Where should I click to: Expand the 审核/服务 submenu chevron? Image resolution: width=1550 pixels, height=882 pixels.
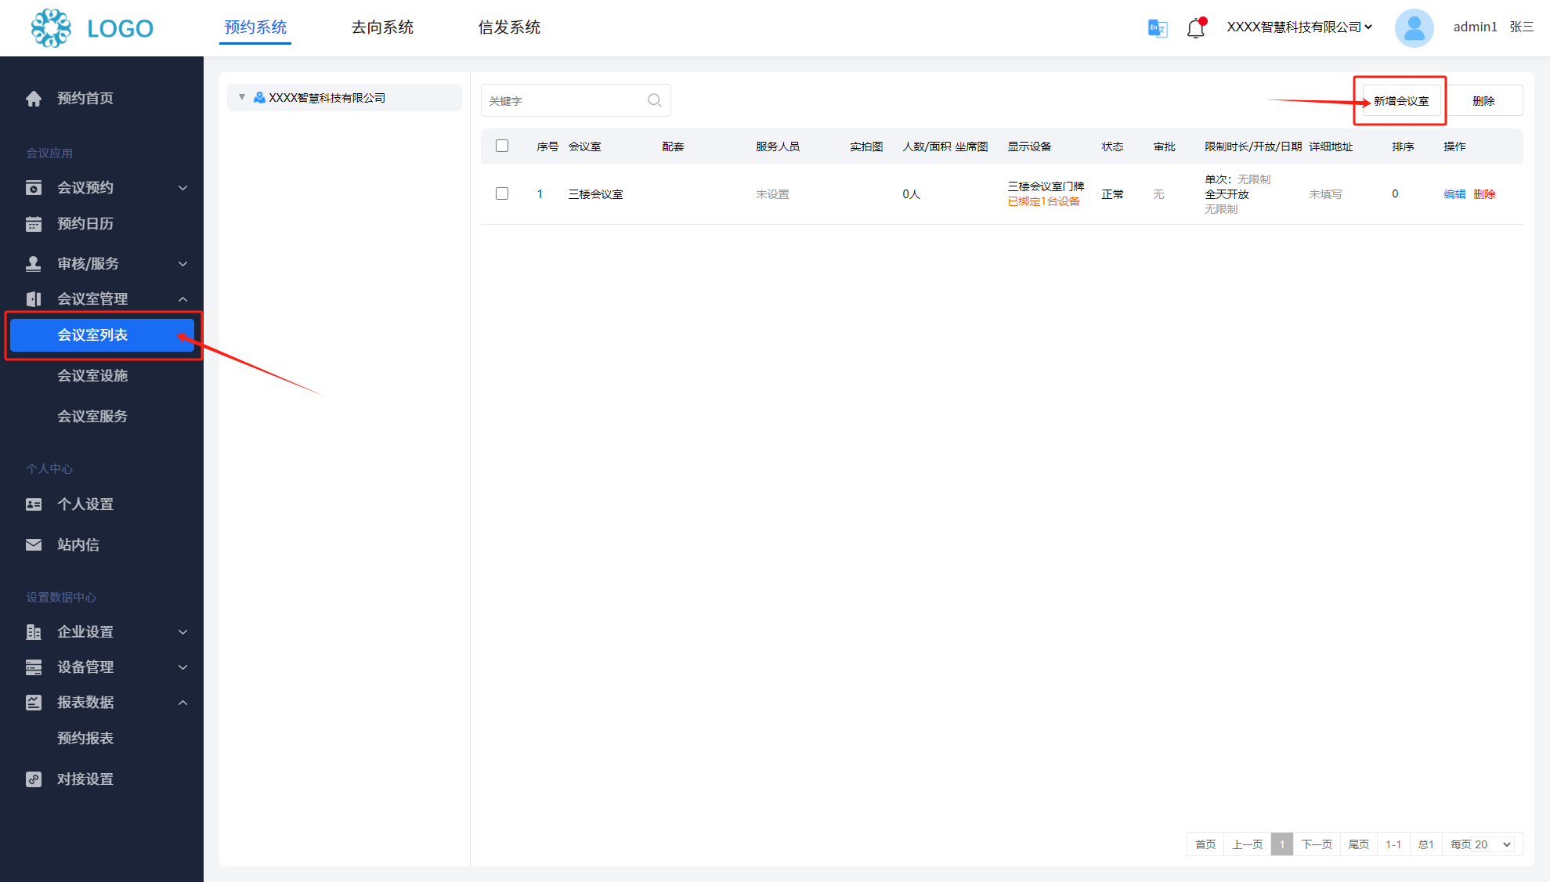click(x=183, y=264)
